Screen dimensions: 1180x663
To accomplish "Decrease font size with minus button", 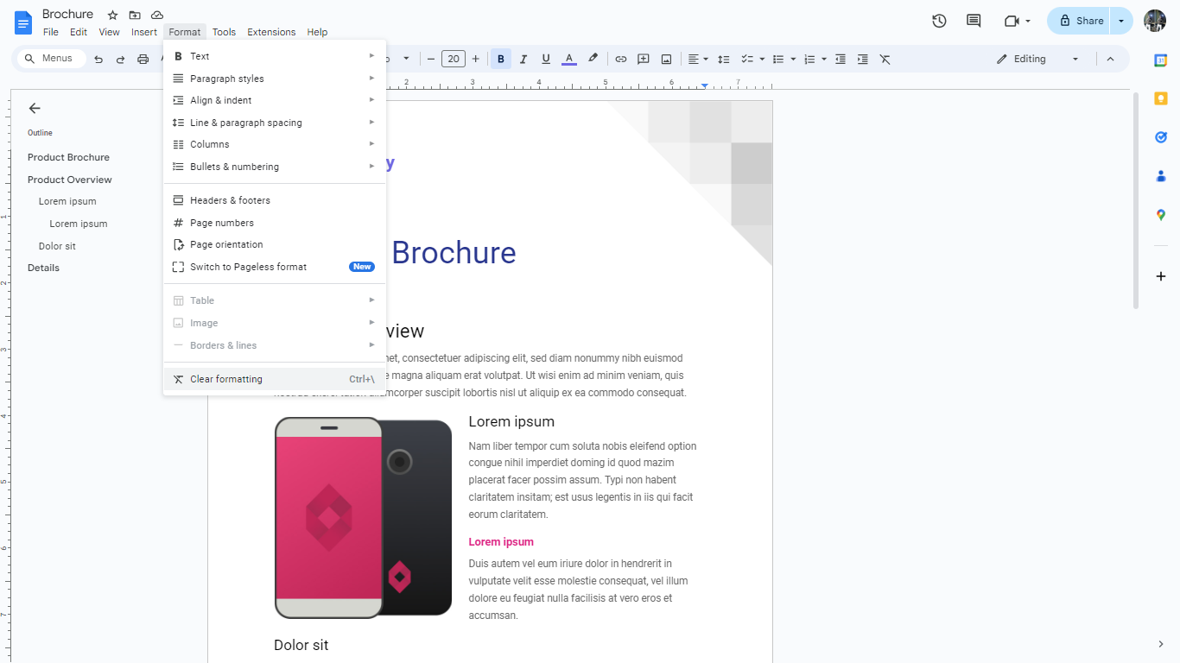I will tap(431, 59).
